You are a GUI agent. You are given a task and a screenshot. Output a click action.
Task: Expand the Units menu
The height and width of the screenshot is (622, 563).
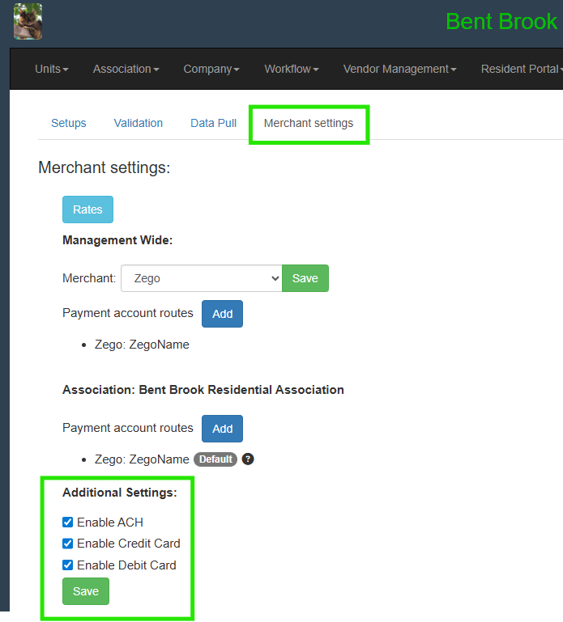point(51,70)
